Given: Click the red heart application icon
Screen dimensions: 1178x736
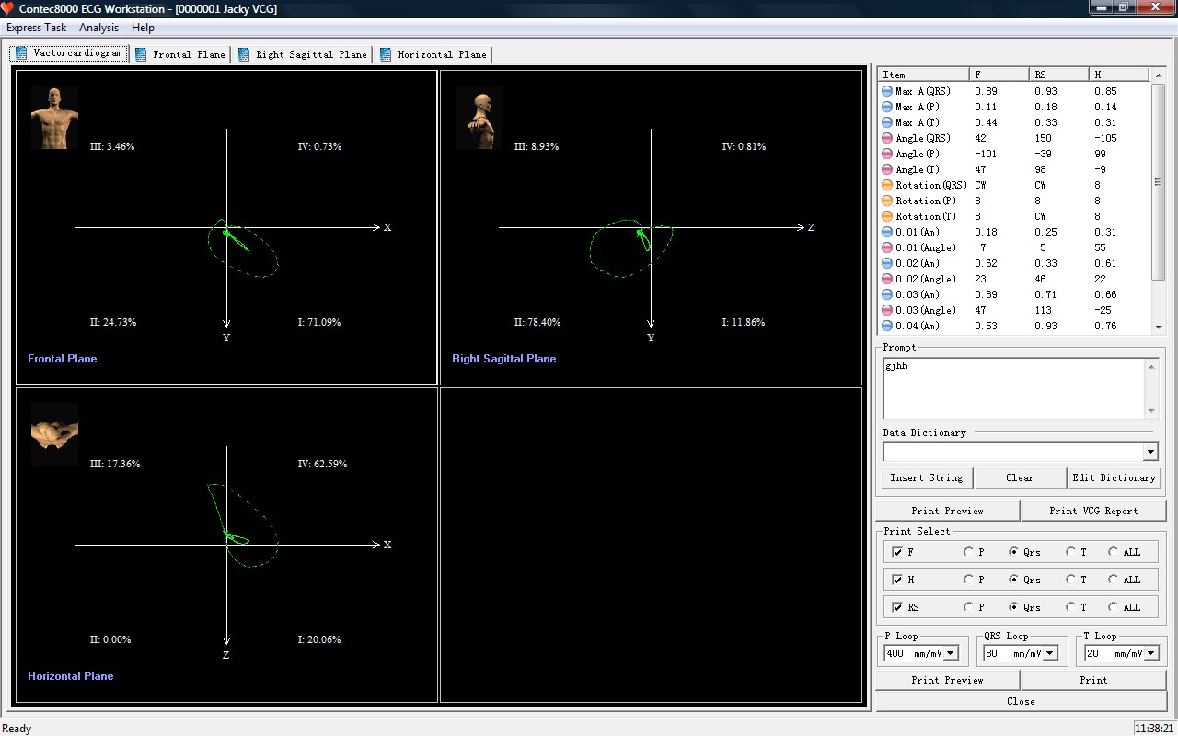Looking at the screenshot, I should coord(8,8).
